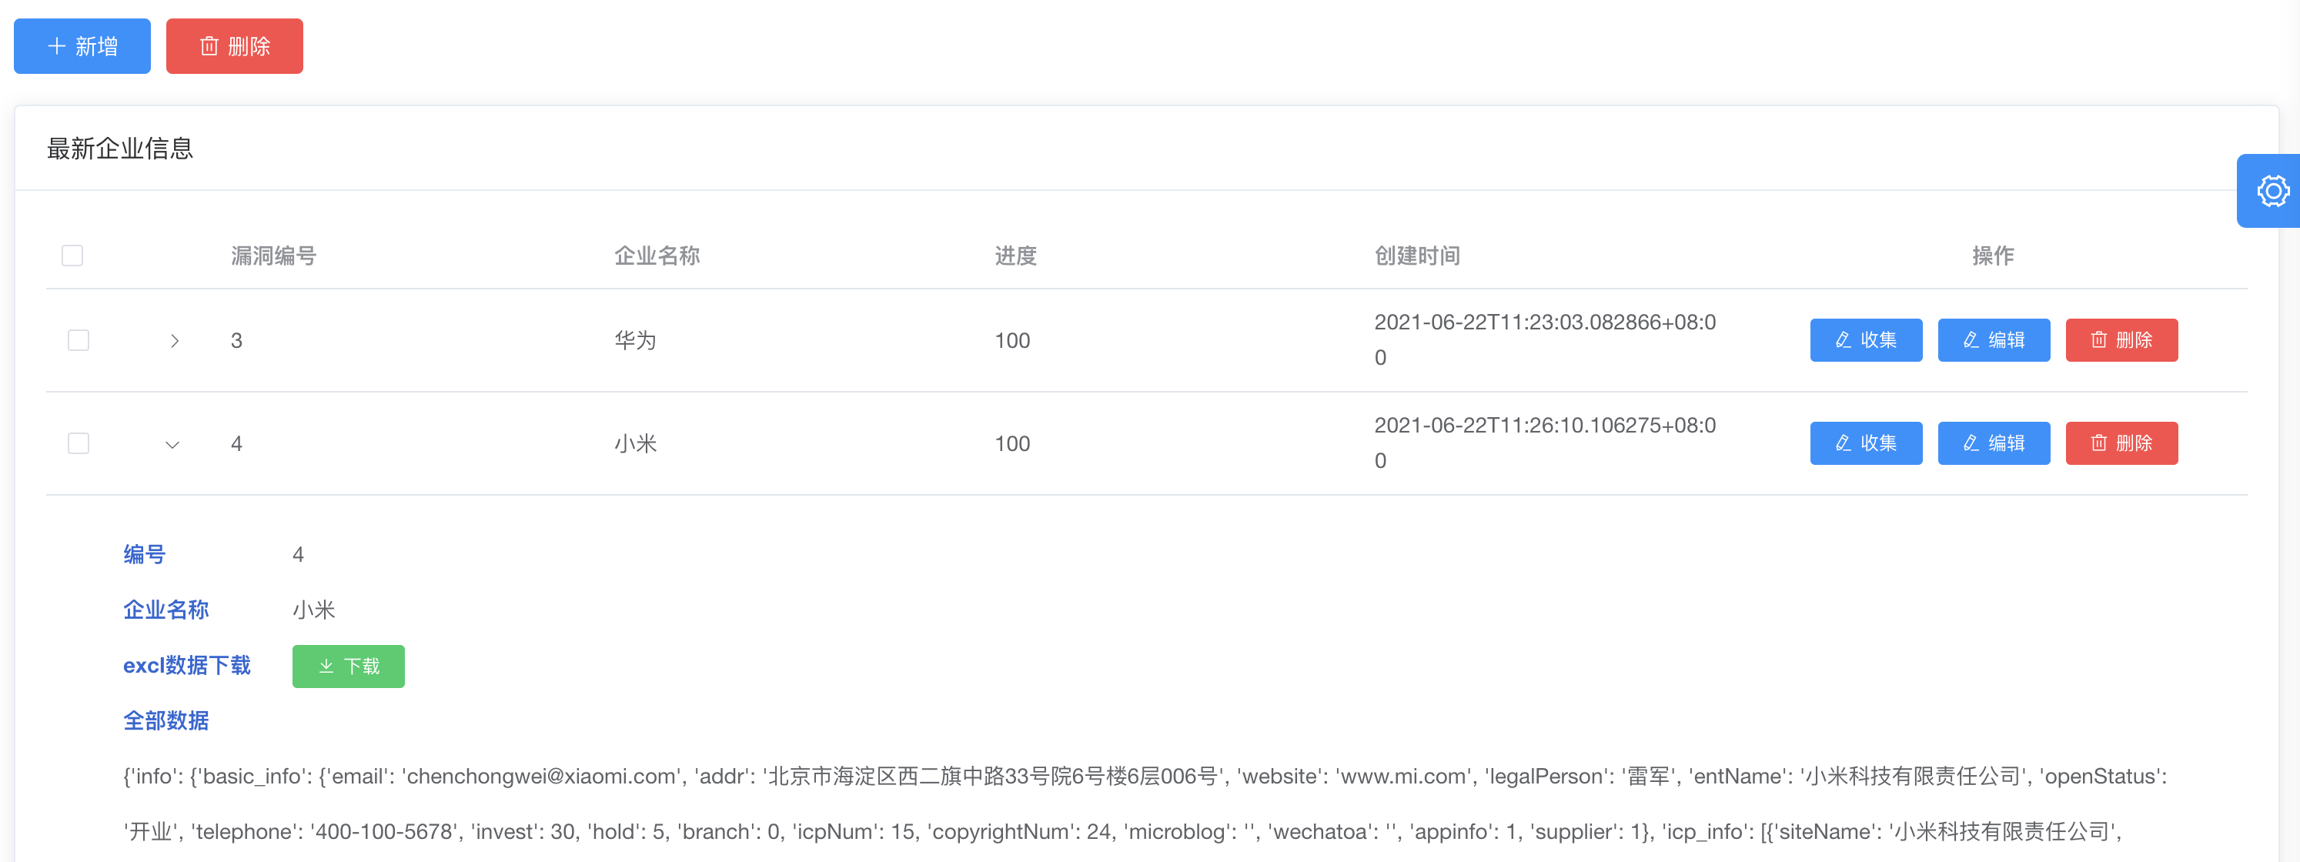2300x862 pixels.
Task: Click the 编辑 button in the 小米 row
Action: pyautogui.click(x=1993, y=443)
